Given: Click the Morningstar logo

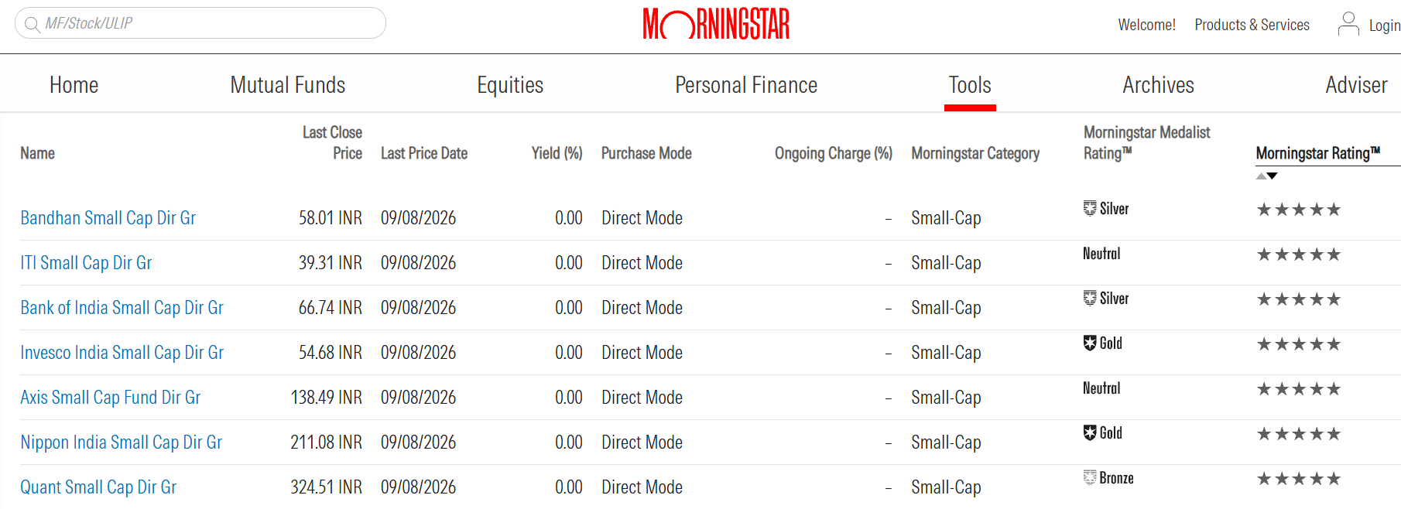Looking at the screenshot, I should (716, 24).
